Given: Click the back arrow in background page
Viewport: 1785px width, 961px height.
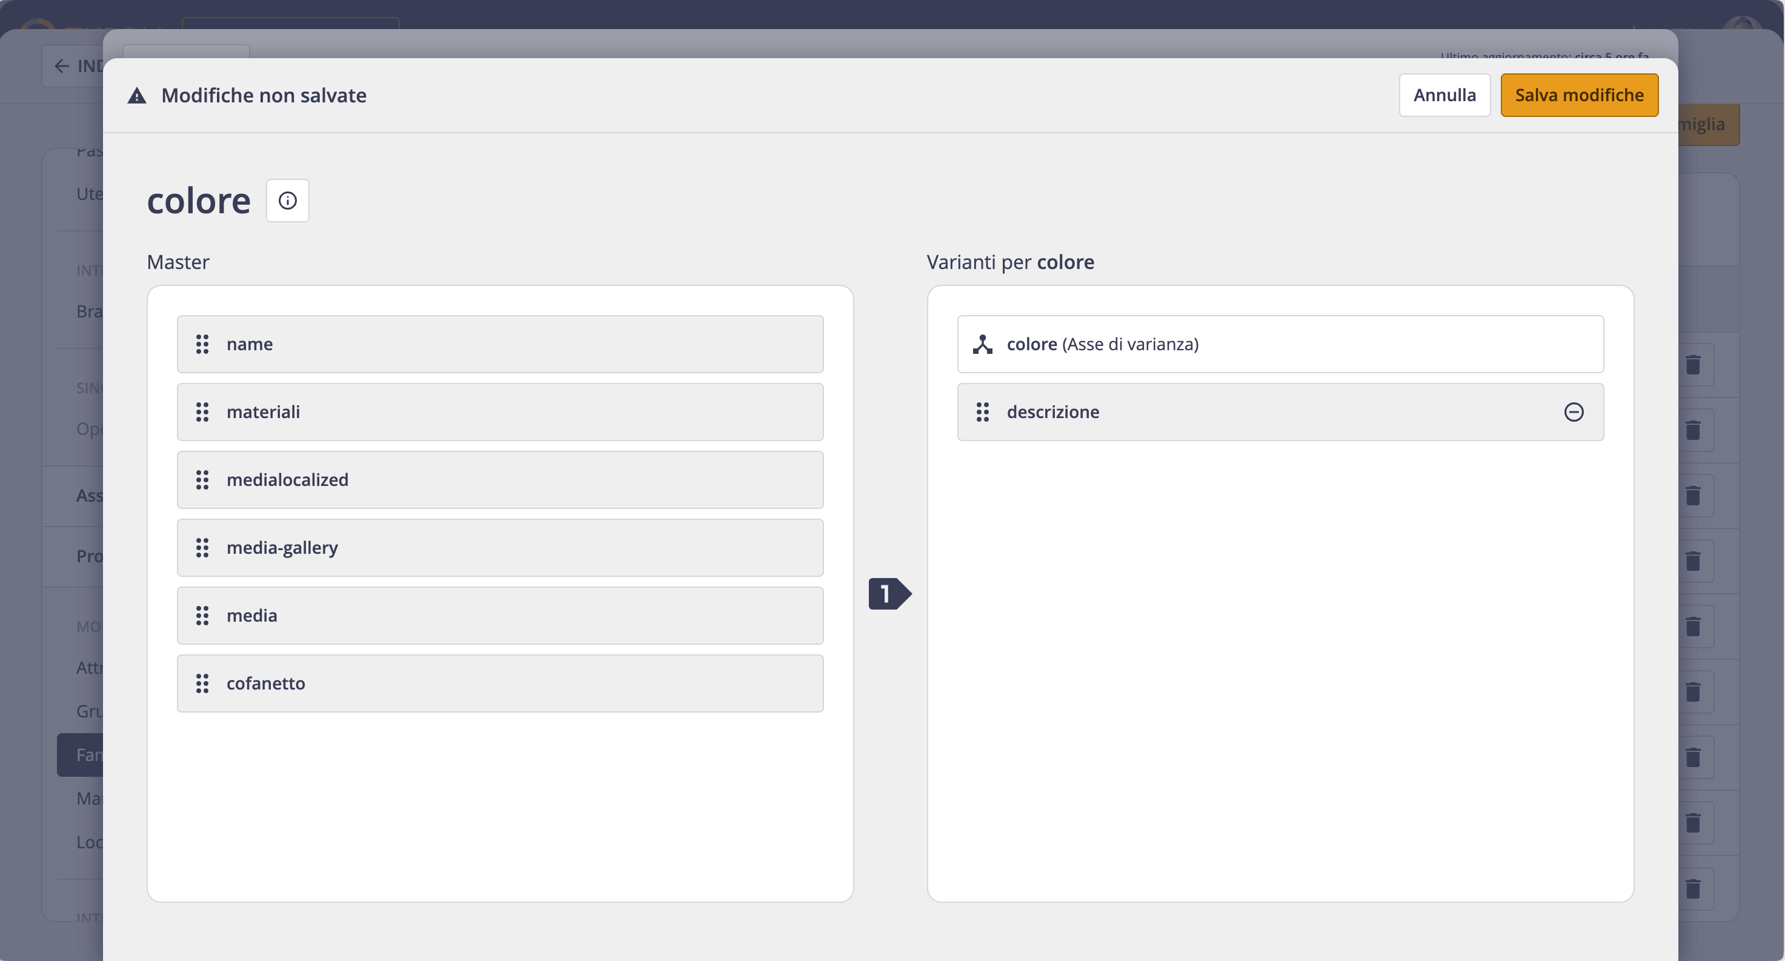Looking at the screenshot, I should (x=62, y=67).
